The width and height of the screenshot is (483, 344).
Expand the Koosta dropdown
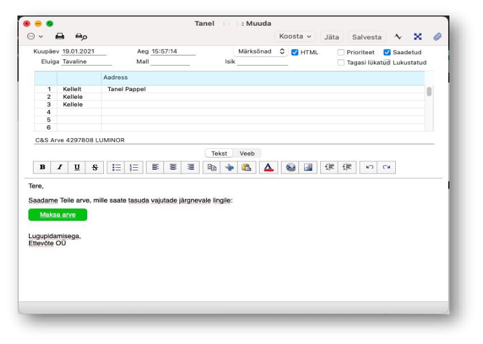(295, 36)
